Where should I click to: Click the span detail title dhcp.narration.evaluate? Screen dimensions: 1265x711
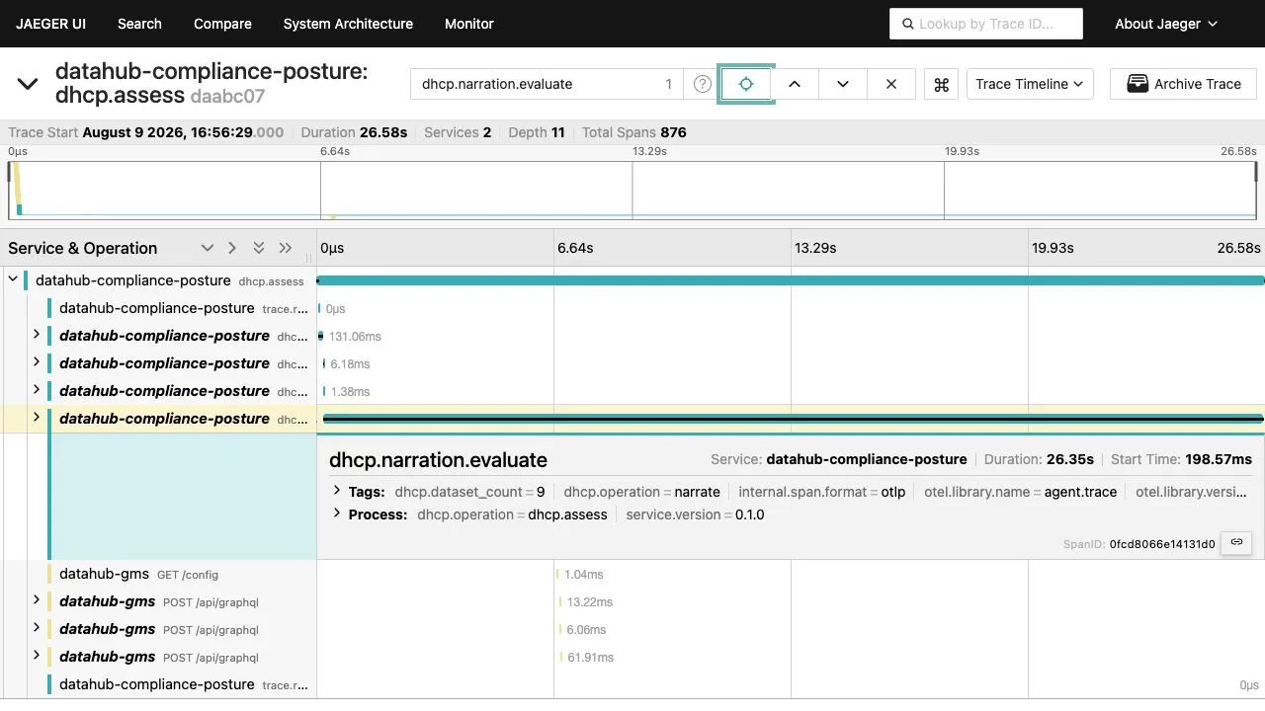click(x=438, y=460)
